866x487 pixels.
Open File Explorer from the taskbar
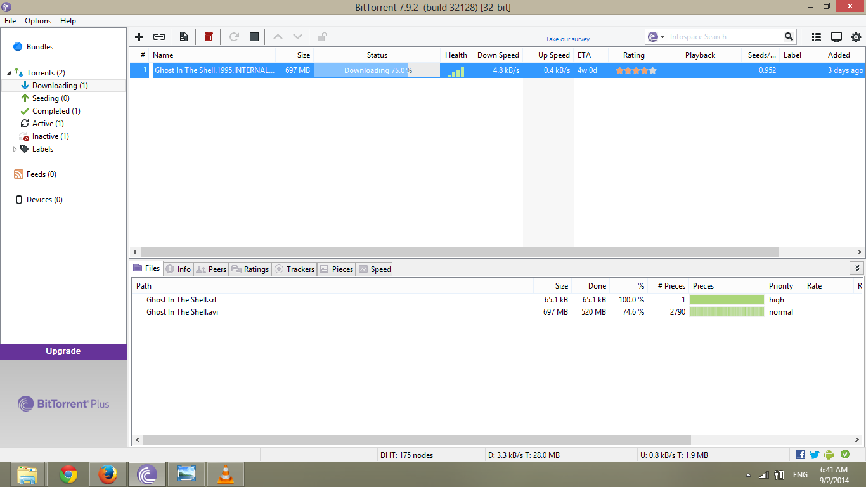pos(27,474)
